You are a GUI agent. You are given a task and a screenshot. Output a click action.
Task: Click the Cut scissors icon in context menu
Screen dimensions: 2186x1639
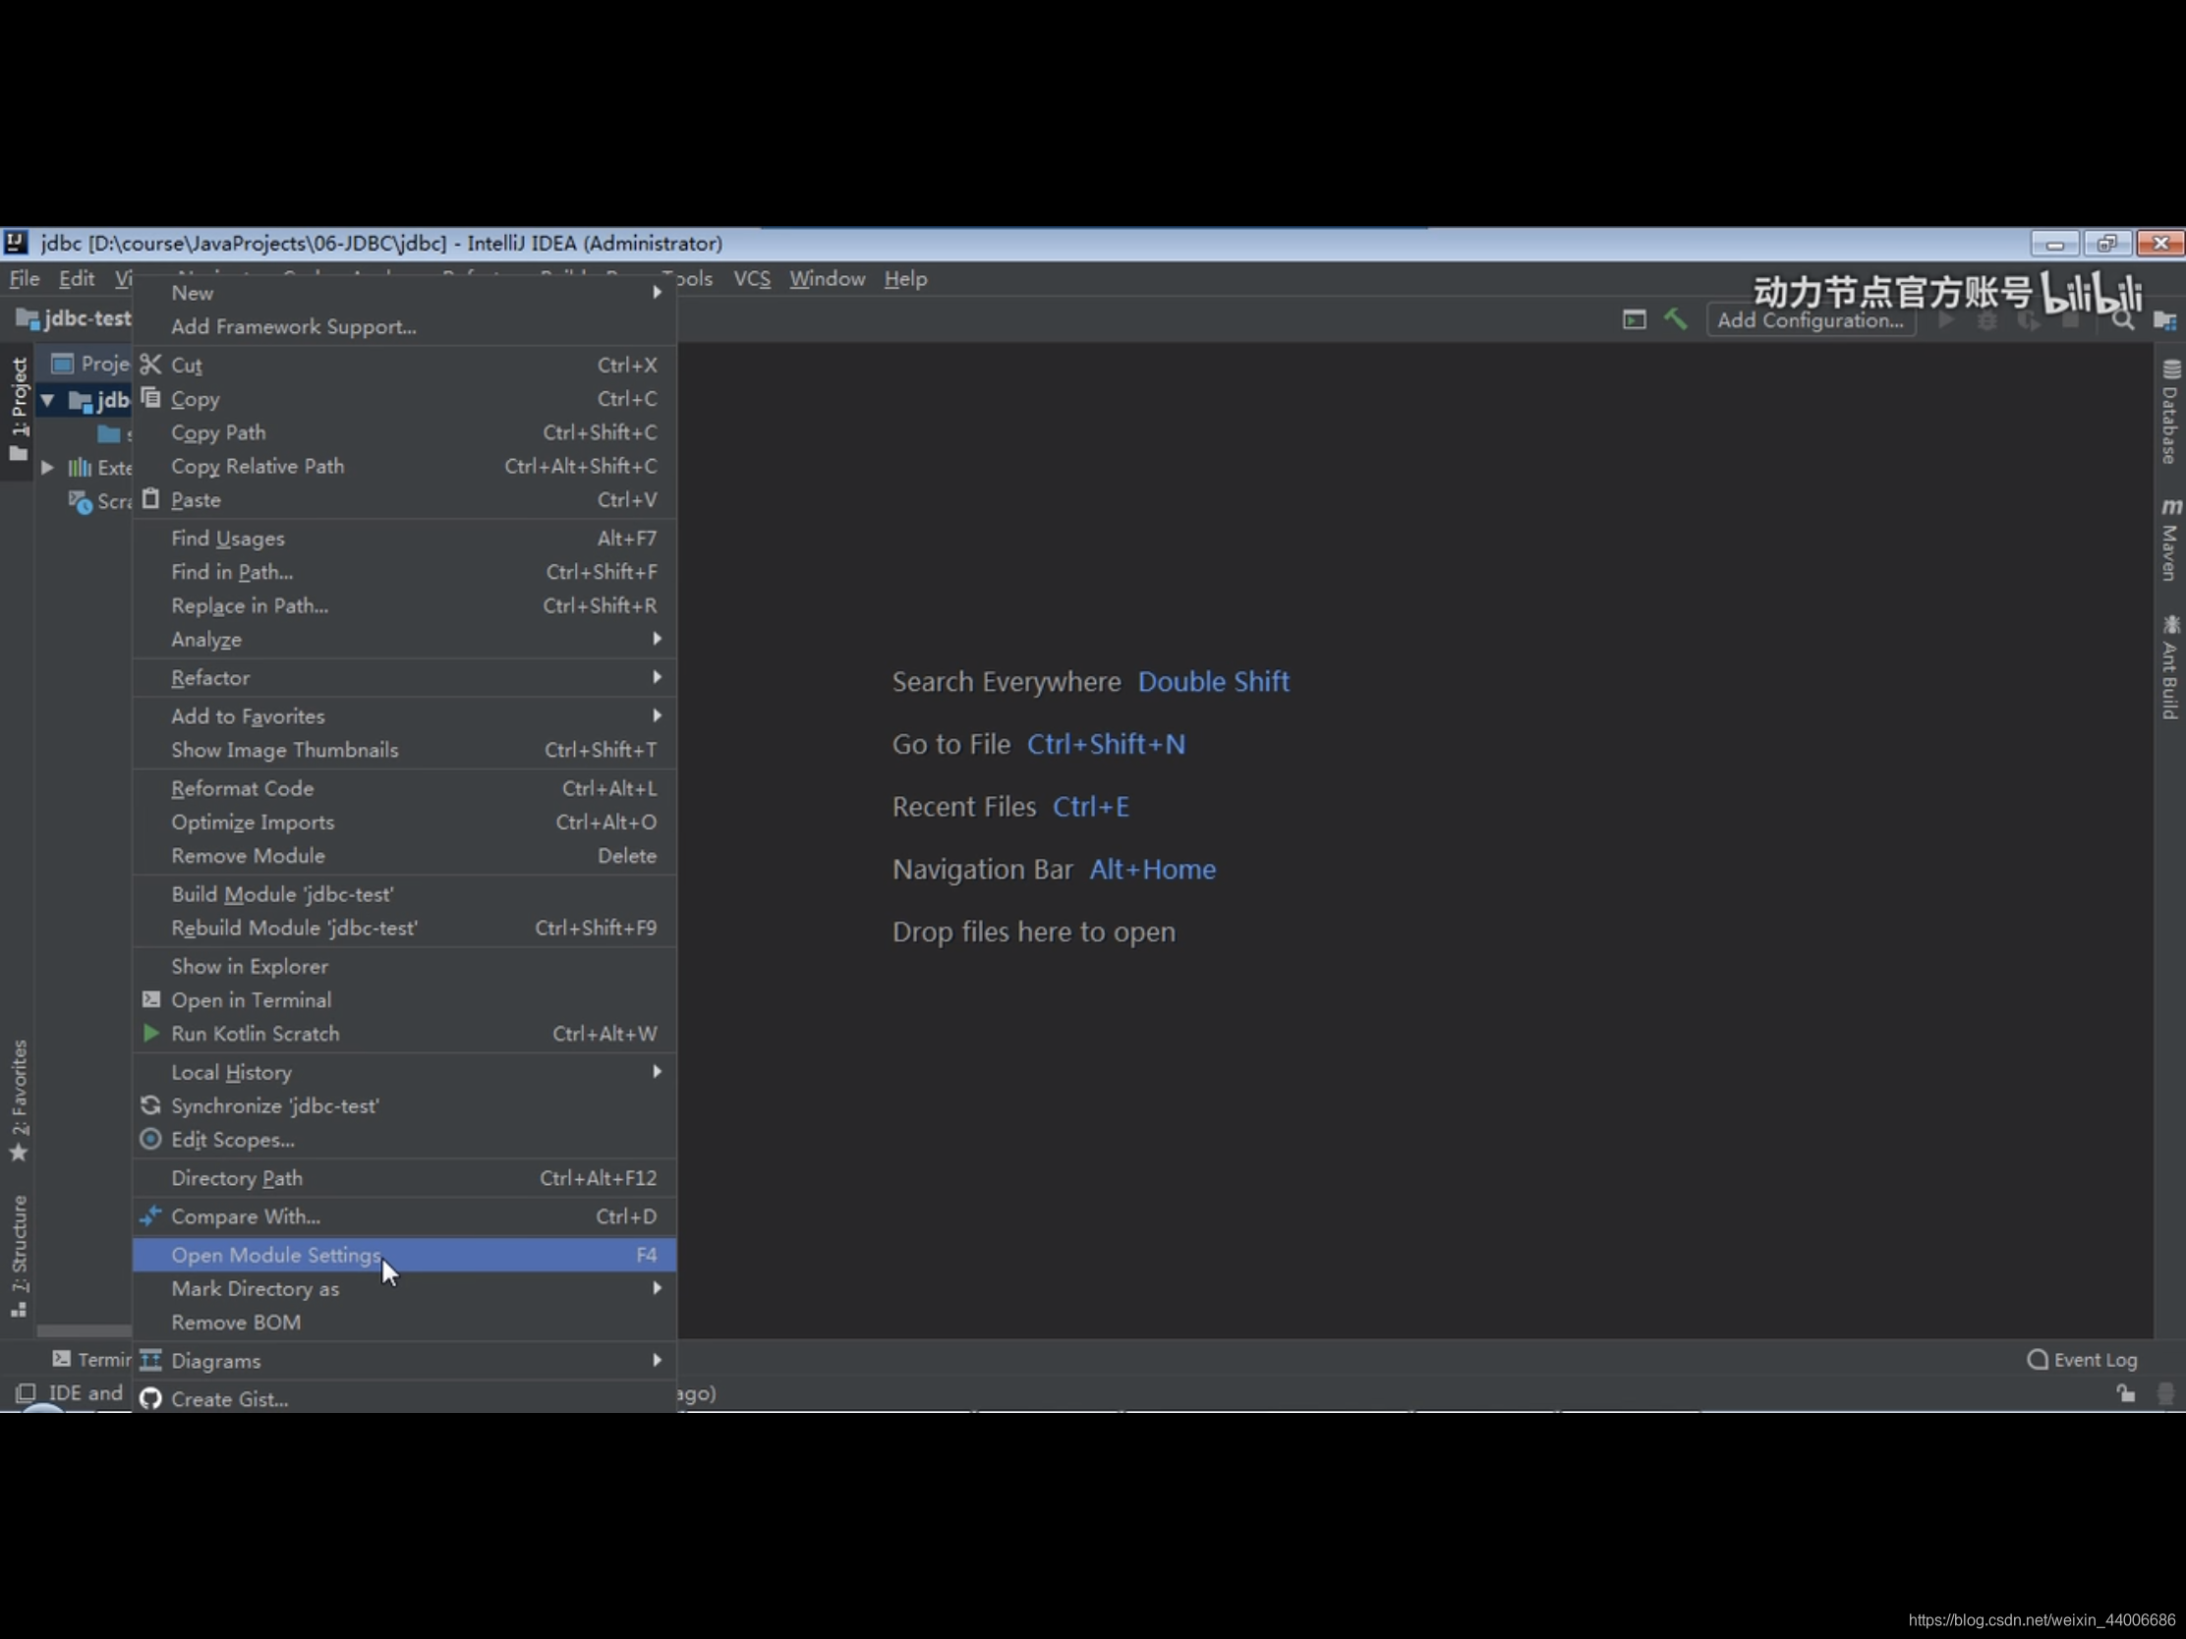coord(150,365)
